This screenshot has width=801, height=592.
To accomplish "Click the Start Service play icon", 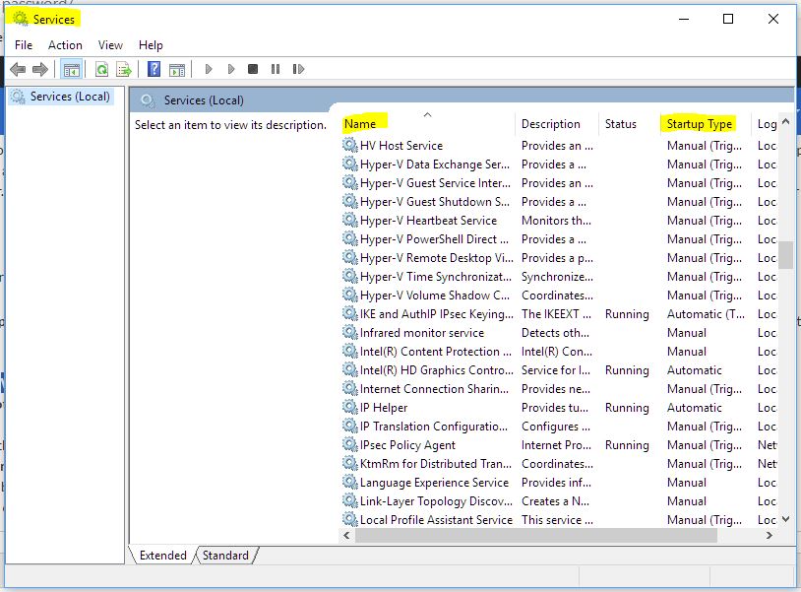I will click(209, 69).
